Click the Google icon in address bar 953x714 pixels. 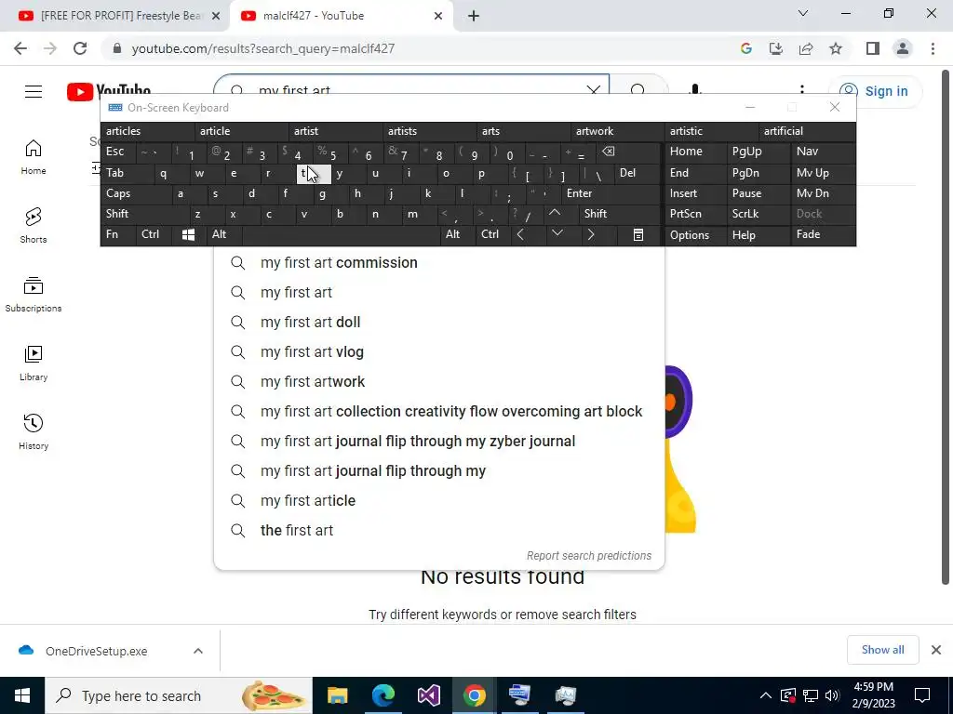pyautogui.click(x=746, y=48)
